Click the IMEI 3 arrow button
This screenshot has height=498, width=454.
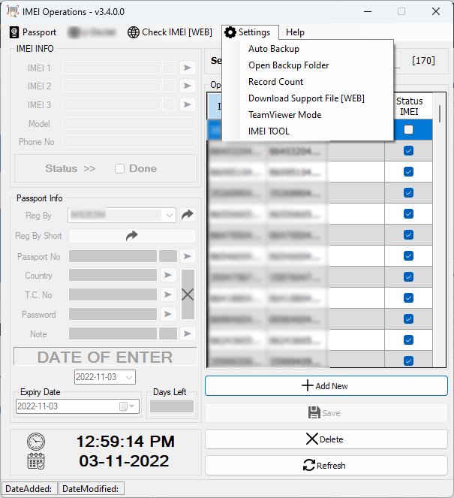pos(188,105)
